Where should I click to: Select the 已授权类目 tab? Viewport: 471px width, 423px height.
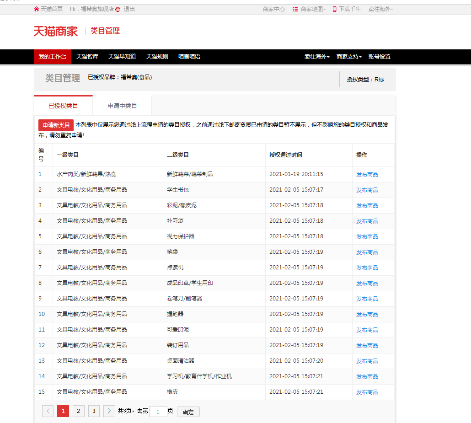[x=63, y=106]
